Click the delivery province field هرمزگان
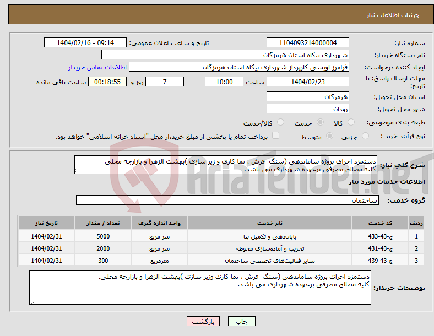Screen dimensions: 434x336 [307, 97]
